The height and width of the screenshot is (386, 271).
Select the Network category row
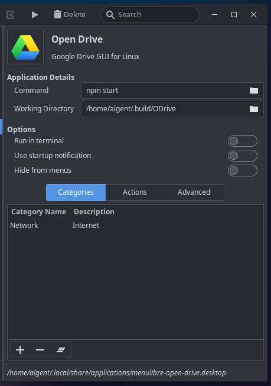[x=136, y=225]
